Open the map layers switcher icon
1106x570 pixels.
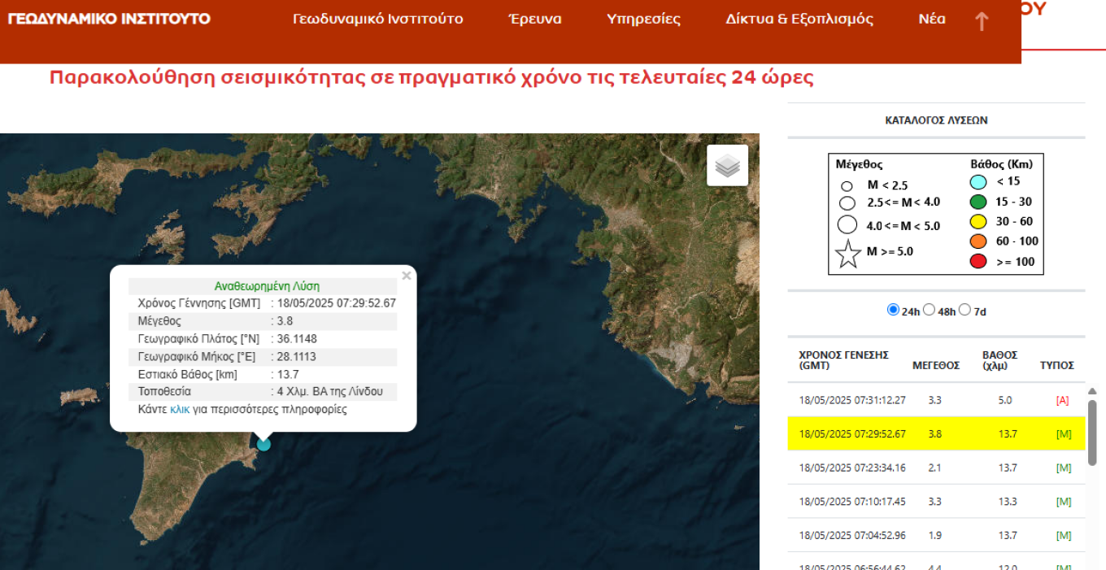tap(727, 165)
